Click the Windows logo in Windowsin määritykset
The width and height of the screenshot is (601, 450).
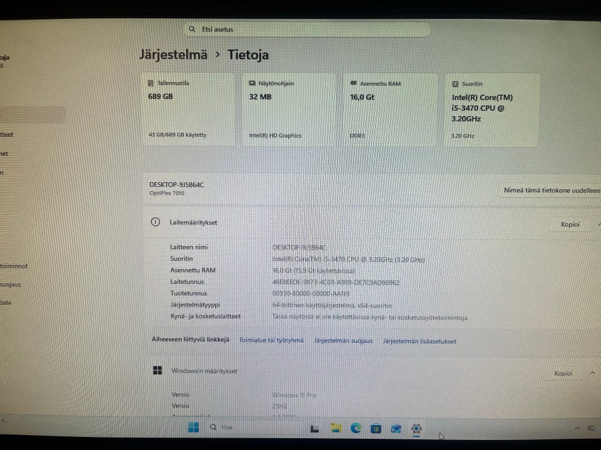point(158,371)
